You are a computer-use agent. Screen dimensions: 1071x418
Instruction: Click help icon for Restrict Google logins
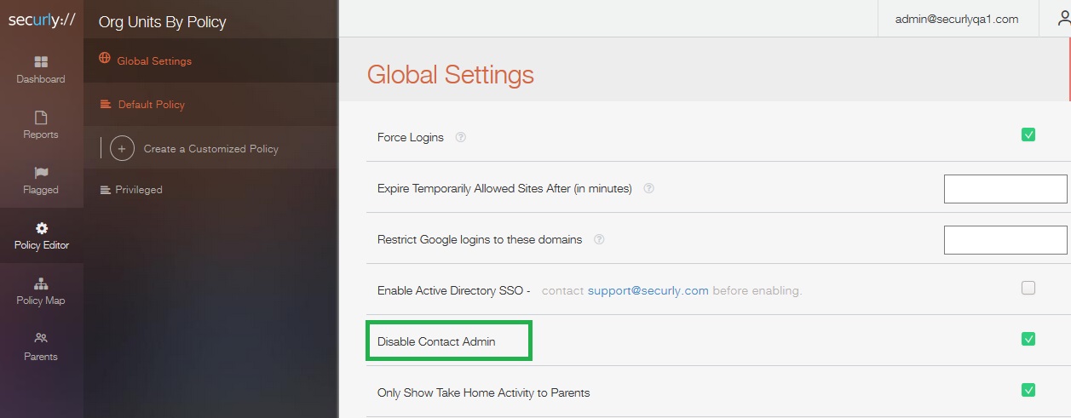click(x=599, y=239)
